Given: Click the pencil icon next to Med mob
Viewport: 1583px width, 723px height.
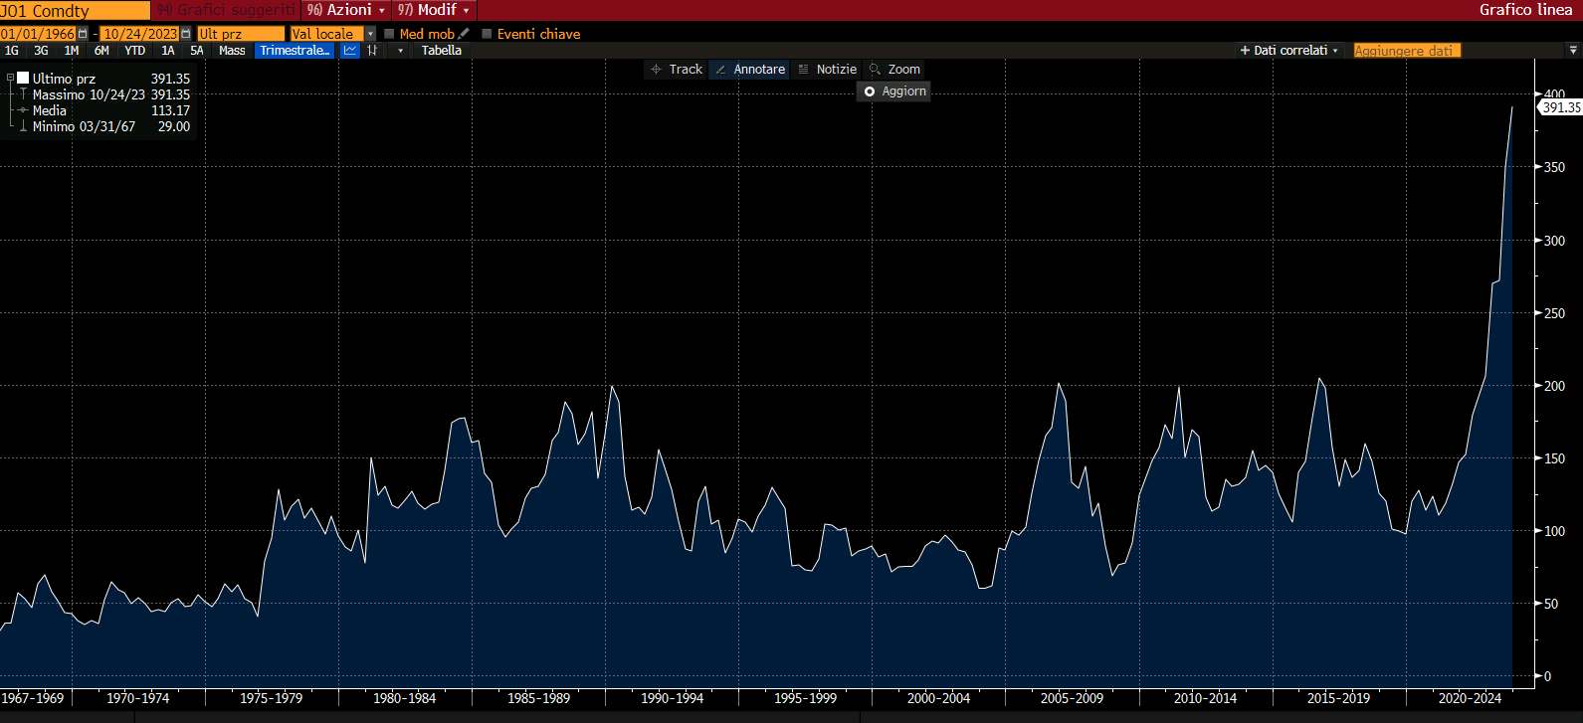Looking at the screenshot, I should 464,34.
